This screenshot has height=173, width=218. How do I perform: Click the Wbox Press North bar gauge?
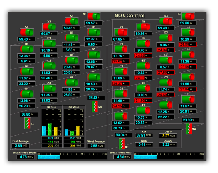[x=169, y=157]
